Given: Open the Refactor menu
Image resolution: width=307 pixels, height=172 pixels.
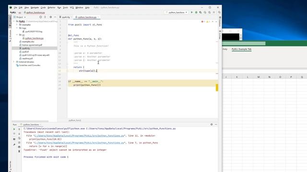Looking at the screenshot, I should 51,8.
